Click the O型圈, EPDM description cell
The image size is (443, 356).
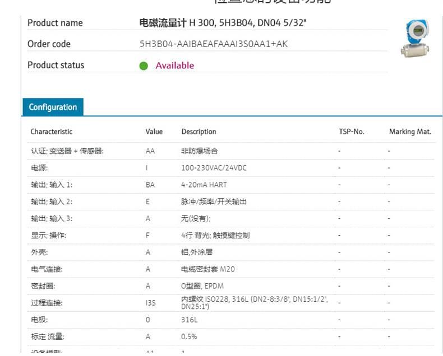(x=202, y=286)
